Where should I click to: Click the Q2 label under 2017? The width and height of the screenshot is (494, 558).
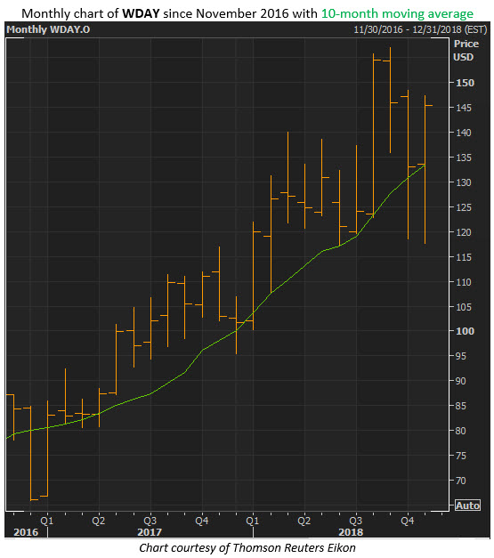pos(99,521)
